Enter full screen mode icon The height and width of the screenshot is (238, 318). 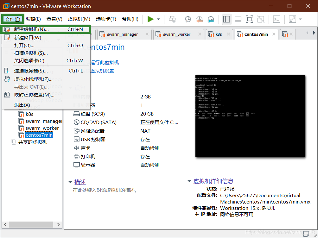click(249, 19)
